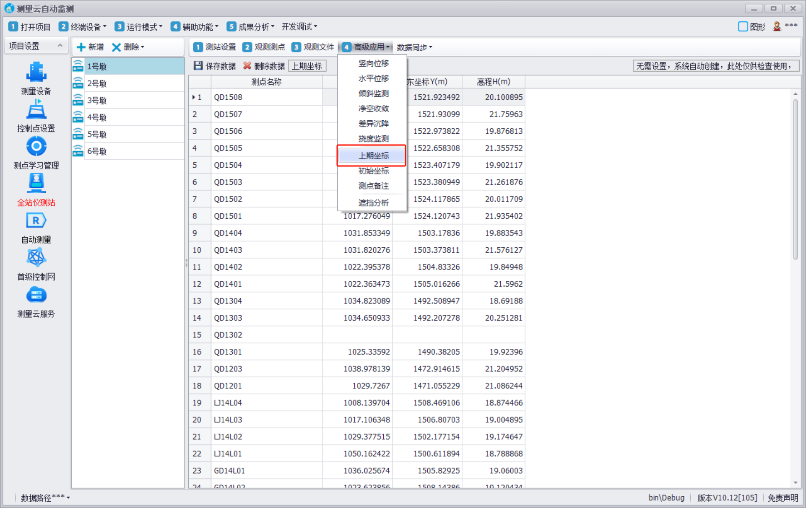Click the 免责声明 link in status bar
Screen dimensions: 806x508
point(783,498)
